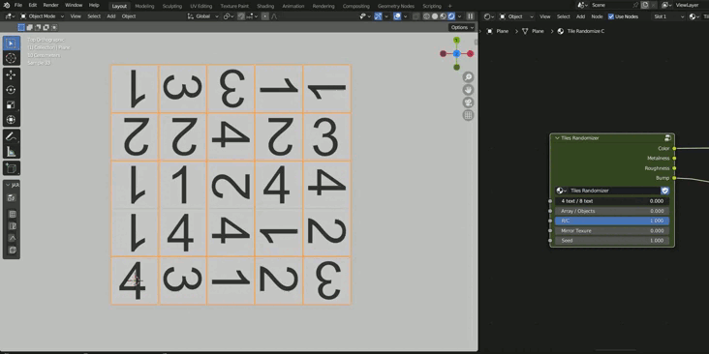Open the Render menu

click(x=51, y=6)
